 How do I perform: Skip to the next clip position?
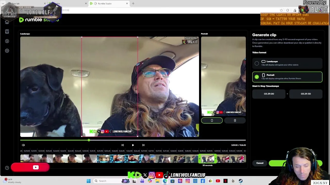[x=143, y=145]
